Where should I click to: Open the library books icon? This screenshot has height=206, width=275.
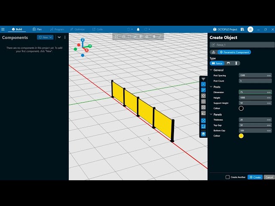click(x=242, y=29)
